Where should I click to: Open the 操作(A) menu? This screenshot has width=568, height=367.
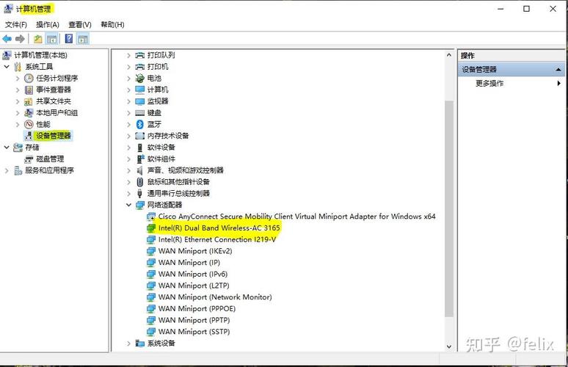[x=48, y=25]
